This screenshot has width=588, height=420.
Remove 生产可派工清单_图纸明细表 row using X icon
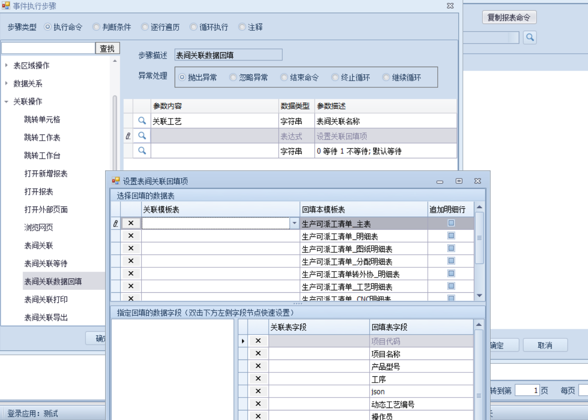pyautogui.click(x=131, y=249)
